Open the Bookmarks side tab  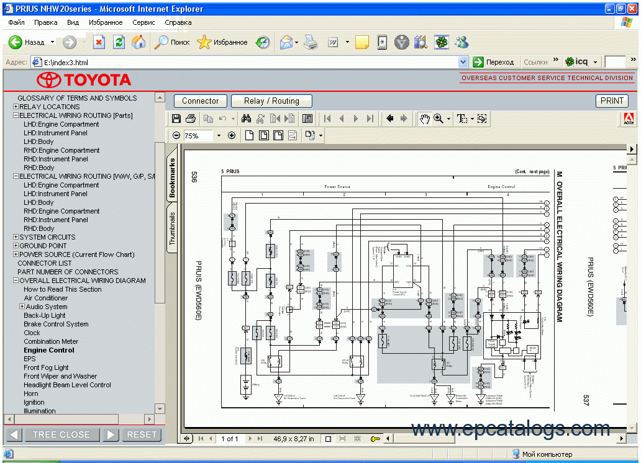pyautogui.click(x=172, y=178)
